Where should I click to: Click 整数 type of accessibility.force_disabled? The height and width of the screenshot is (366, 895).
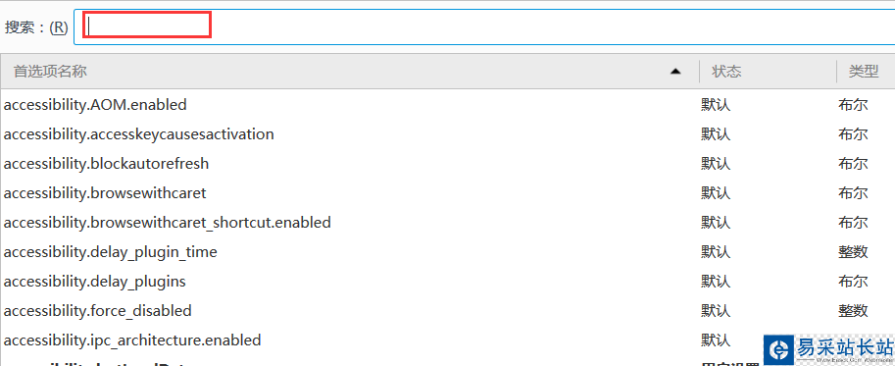point(853,311)
